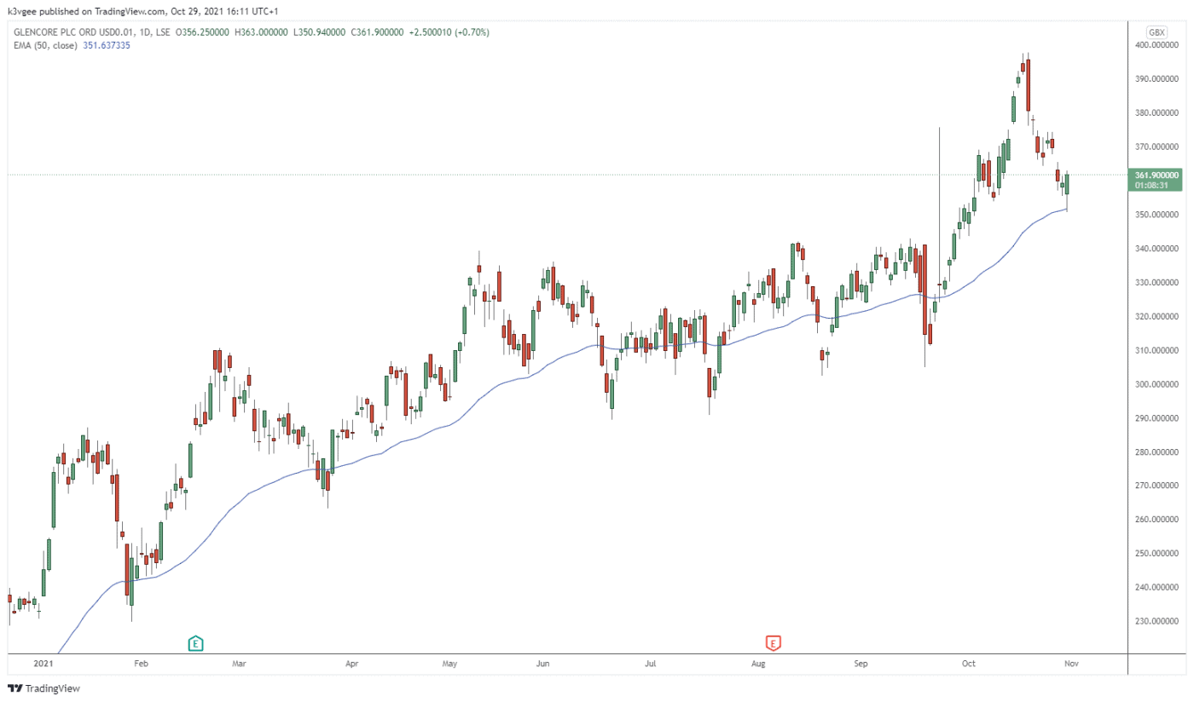
Task: Click the GBX currency label
Action: 1156,32
